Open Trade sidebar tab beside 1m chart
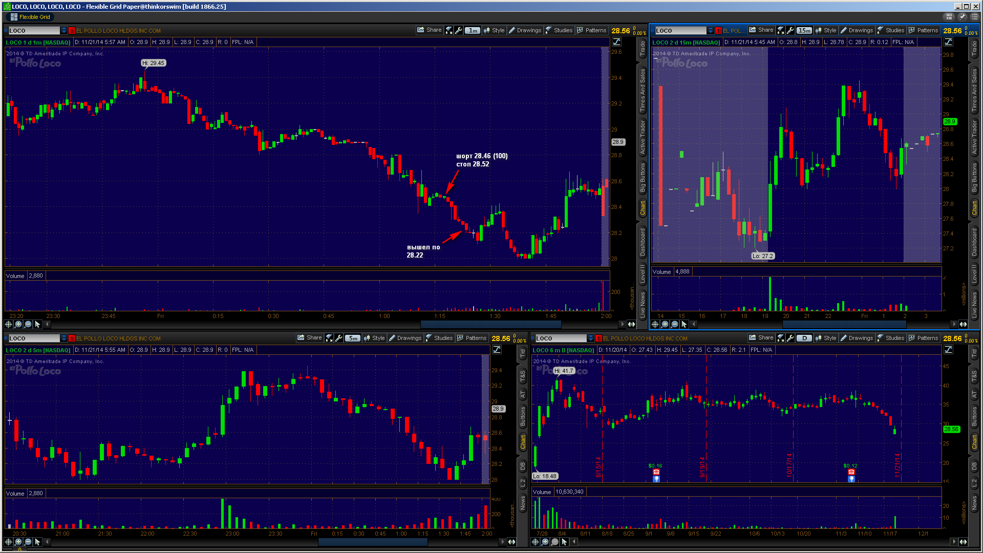 click(643, 49)
